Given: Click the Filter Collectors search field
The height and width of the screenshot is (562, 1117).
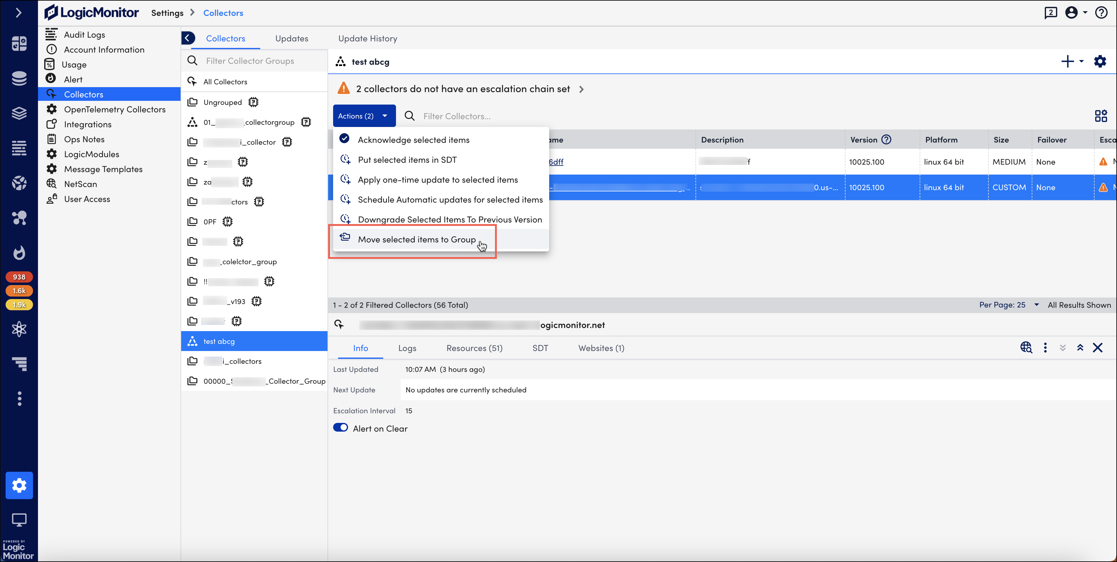Looking at the screenshot, I should point(457,116).
